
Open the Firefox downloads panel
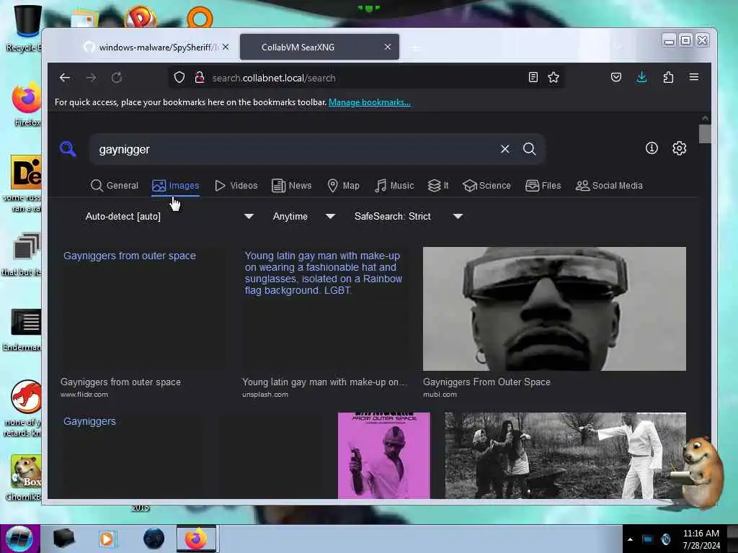641,77
